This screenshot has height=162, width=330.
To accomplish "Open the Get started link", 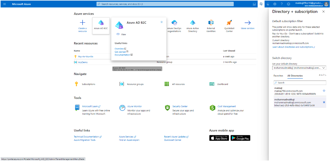I will click(x=120, y=52).
